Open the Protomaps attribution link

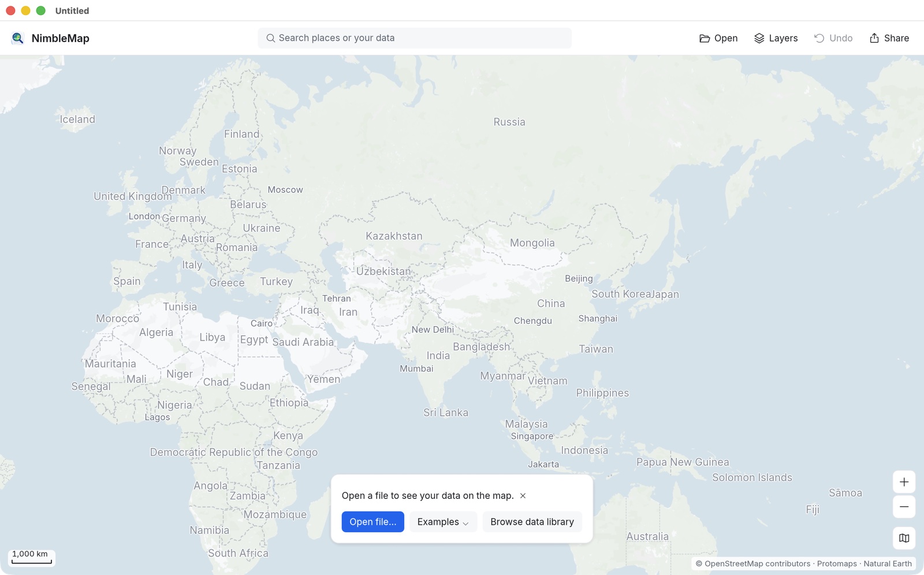pyautogui.click(x=837, y=564)
